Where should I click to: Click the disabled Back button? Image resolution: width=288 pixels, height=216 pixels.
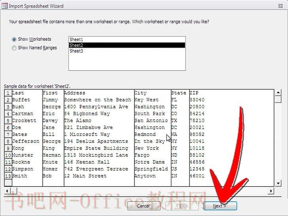[x=182, y=206]
